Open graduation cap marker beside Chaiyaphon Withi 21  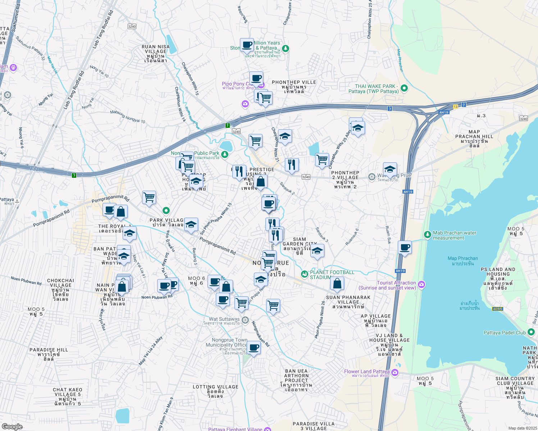tap(285, 136)
